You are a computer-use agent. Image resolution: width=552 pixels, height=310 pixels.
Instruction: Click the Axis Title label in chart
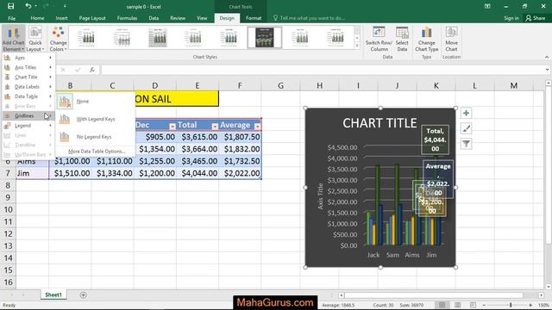pyautogui.click(x=320, y=196)
